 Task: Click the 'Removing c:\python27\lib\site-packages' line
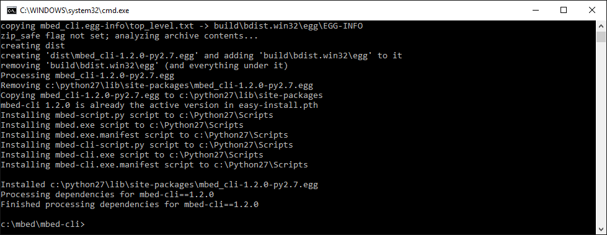coord(157,86)
